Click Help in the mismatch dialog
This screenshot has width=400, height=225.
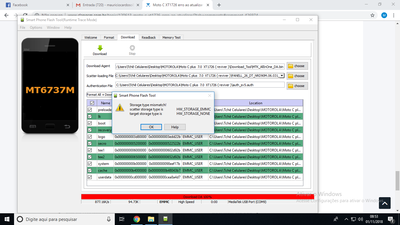(x=175, y=127)
